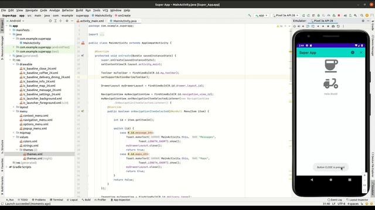Tap the emulator Android back navigation button
The height and width of the screenshot is (210, 375).
point(312,180)
